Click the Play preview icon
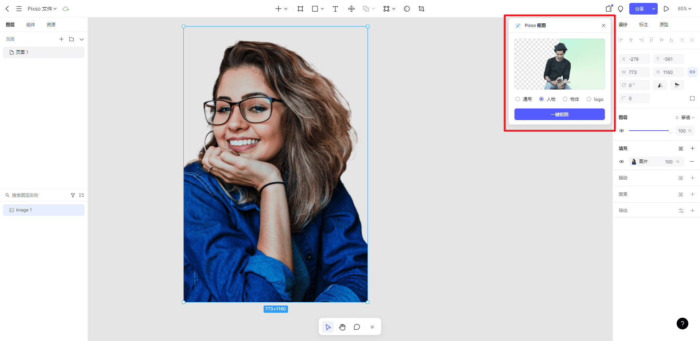Screen dimensions: 700x341 (666, 9)
